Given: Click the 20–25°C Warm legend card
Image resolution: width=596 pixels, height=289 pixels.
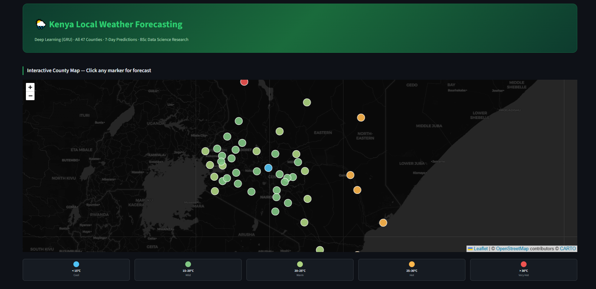Looking at the screenshot, I should [x=300, y=270].
